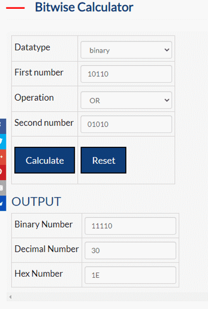This screenshot has width=208, height=309.
Task: Focus the Second number field containing 01010
Action: click(x=126, y=124)
